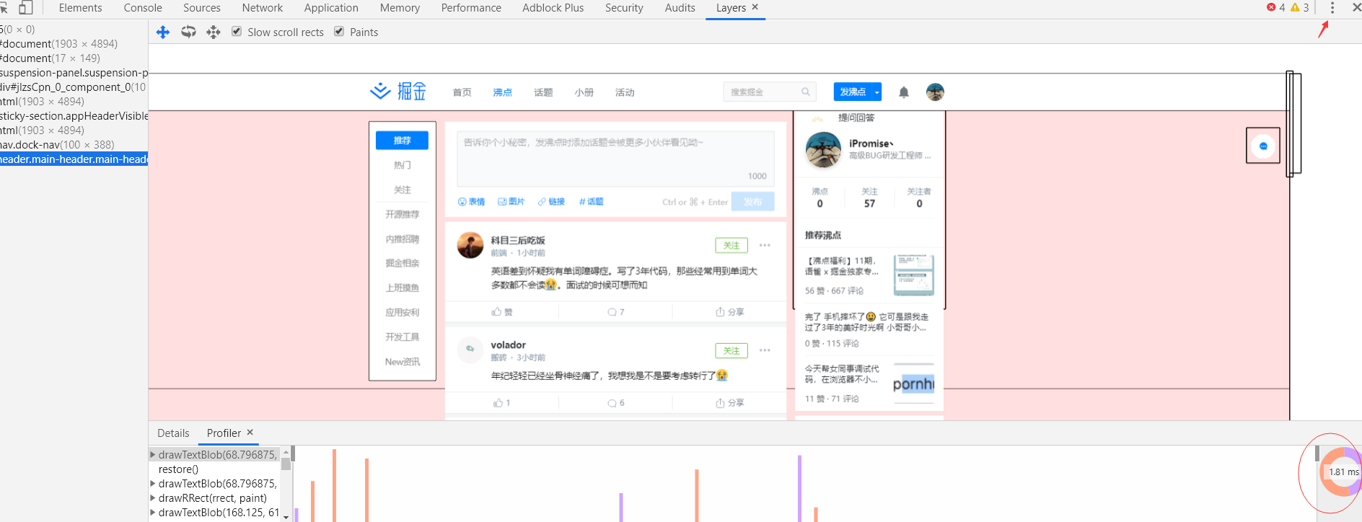This screenshot has width=1362, height=522.
Task: Click 关注 on 科目三后吃饭 post
Action: (731, 245)
